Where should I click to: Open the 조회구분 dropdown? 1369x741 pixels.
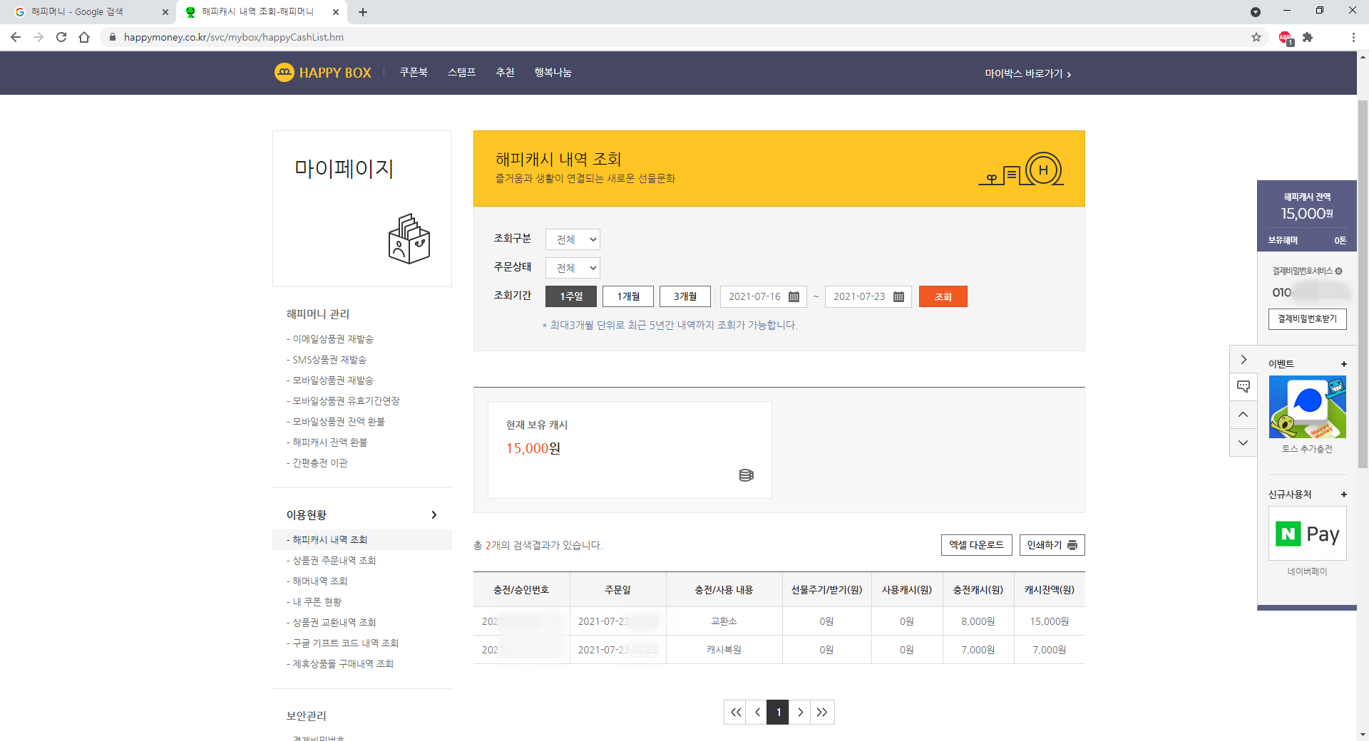click(573, 239)
